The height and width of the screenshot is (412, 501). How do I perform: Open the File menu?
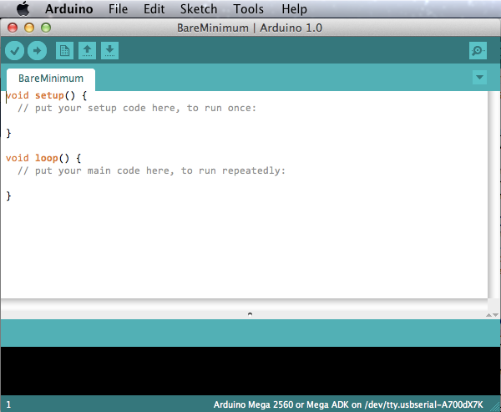pyautogui.click(x=118, y=9)
